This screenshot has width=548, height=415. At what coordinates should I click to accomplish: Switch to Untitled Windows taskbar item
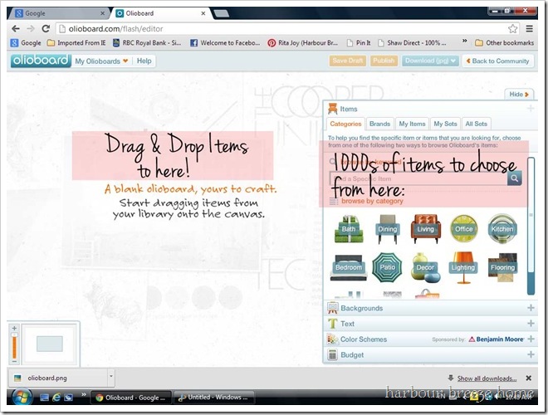click(213, 398)
